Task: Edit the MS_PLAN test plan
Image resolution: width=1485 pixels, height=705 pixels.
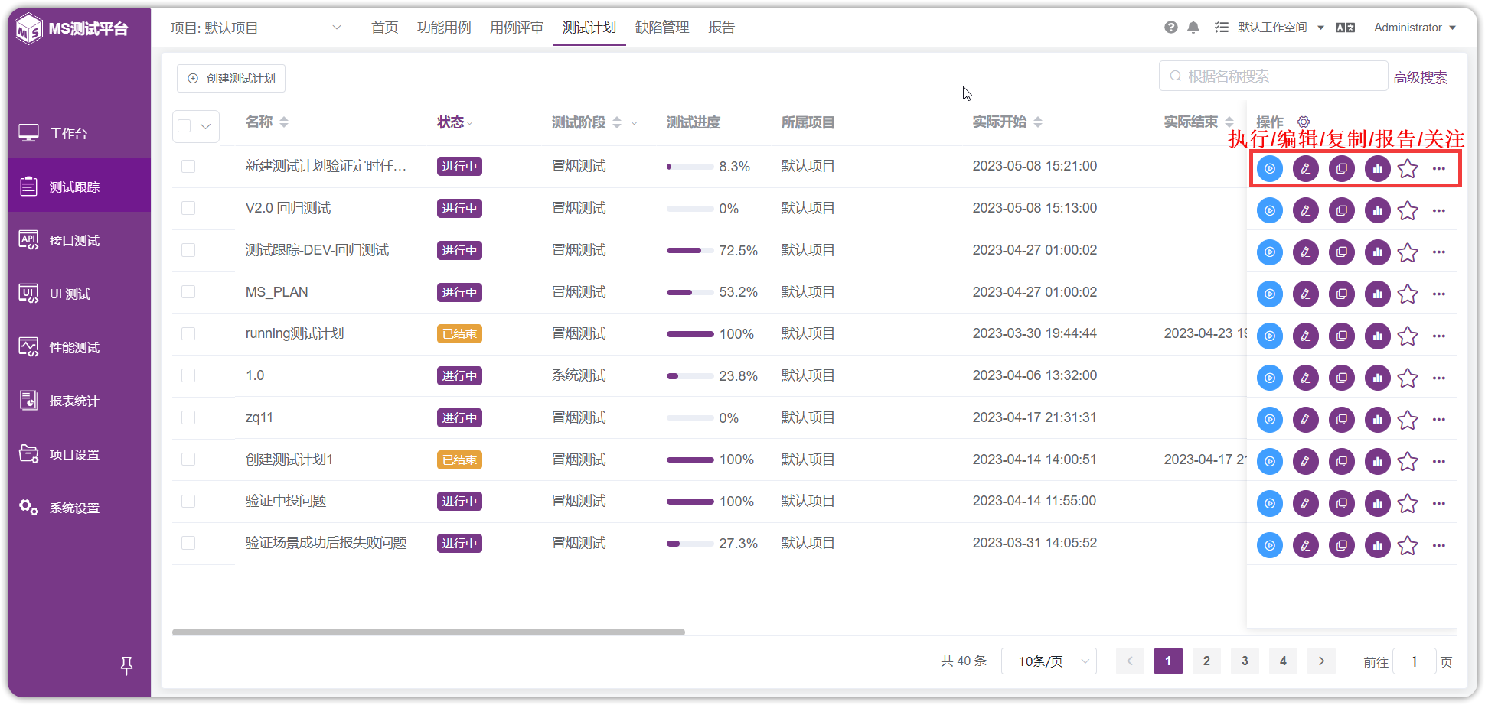Action: 1305,294
